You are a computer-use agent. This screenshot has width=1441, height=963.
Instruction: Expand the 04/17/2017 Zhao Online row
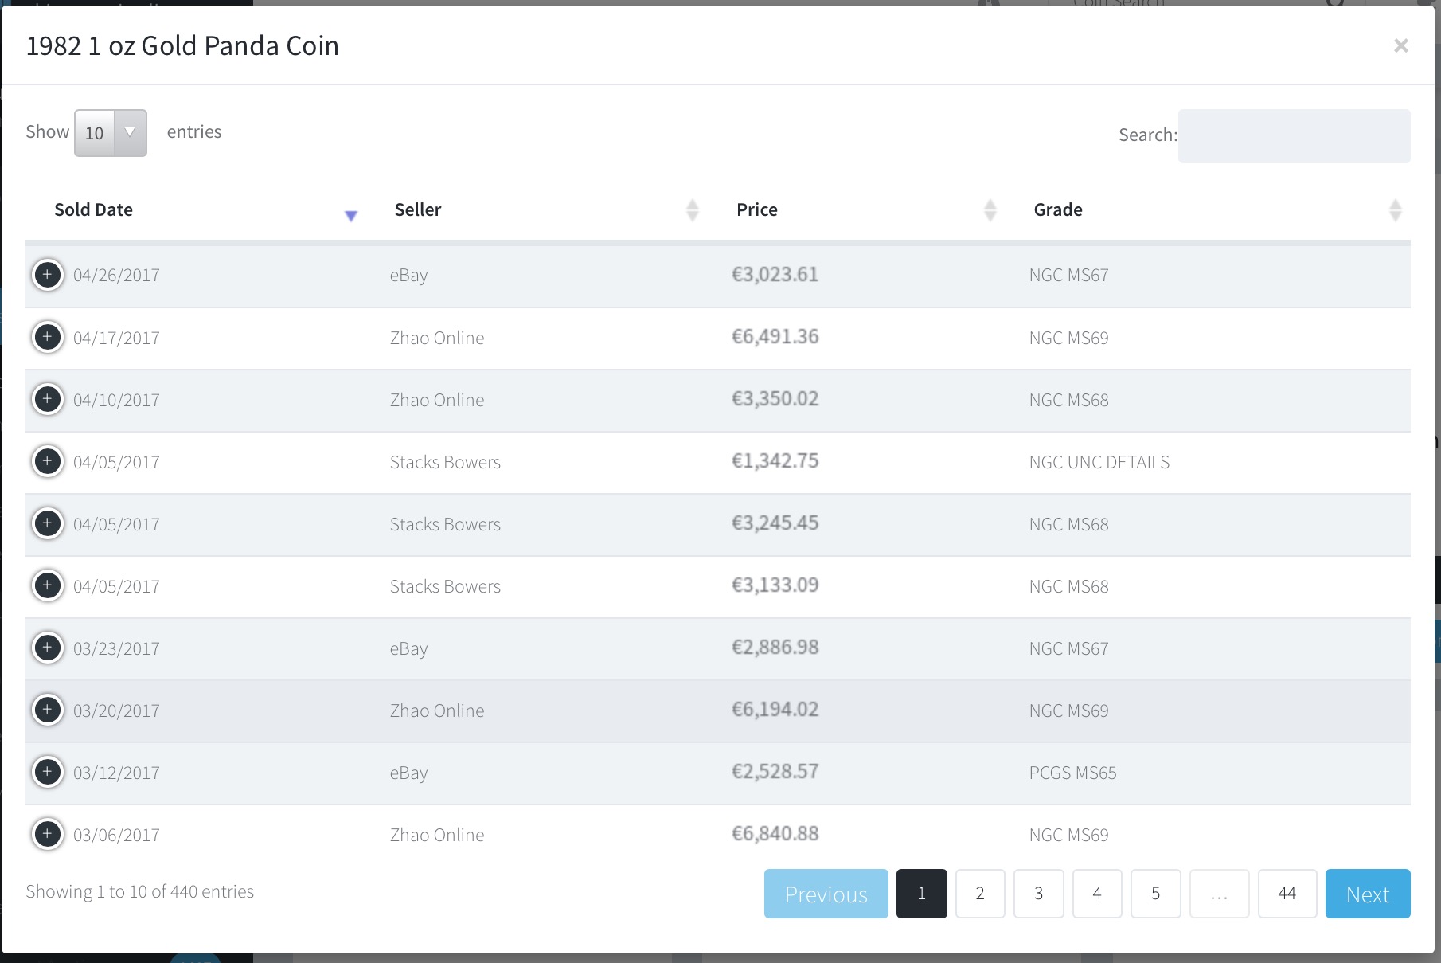point(48,337)
